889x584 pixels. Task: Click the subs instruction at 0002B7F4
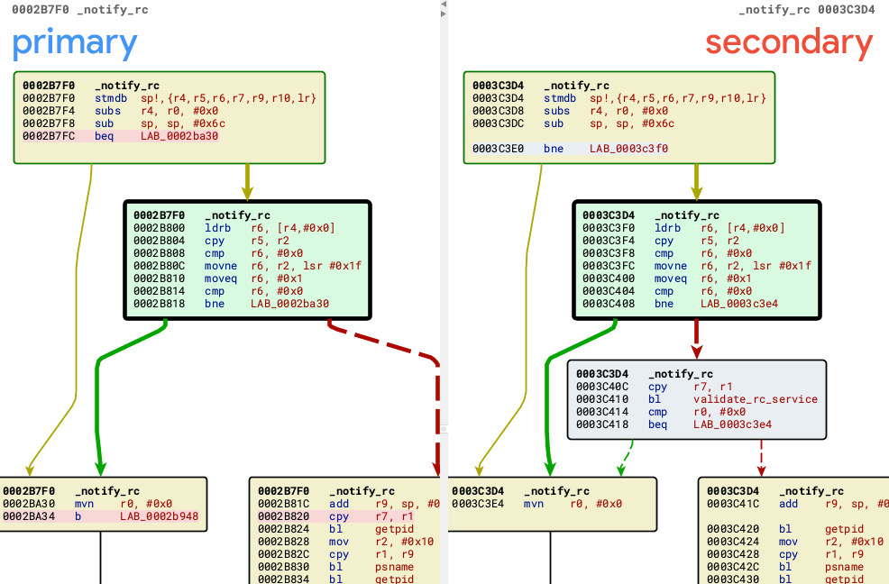[120, 111]
